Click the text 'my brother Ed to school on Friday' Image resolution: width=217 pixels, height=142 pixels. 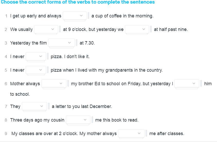105,84
